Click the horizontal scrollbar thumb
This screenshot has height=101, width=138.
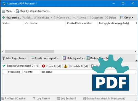(x=30, y=51)
